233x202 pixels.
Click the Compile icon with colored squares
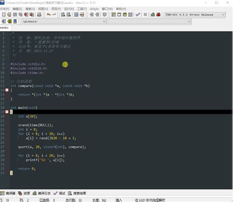tap(114, 15)
